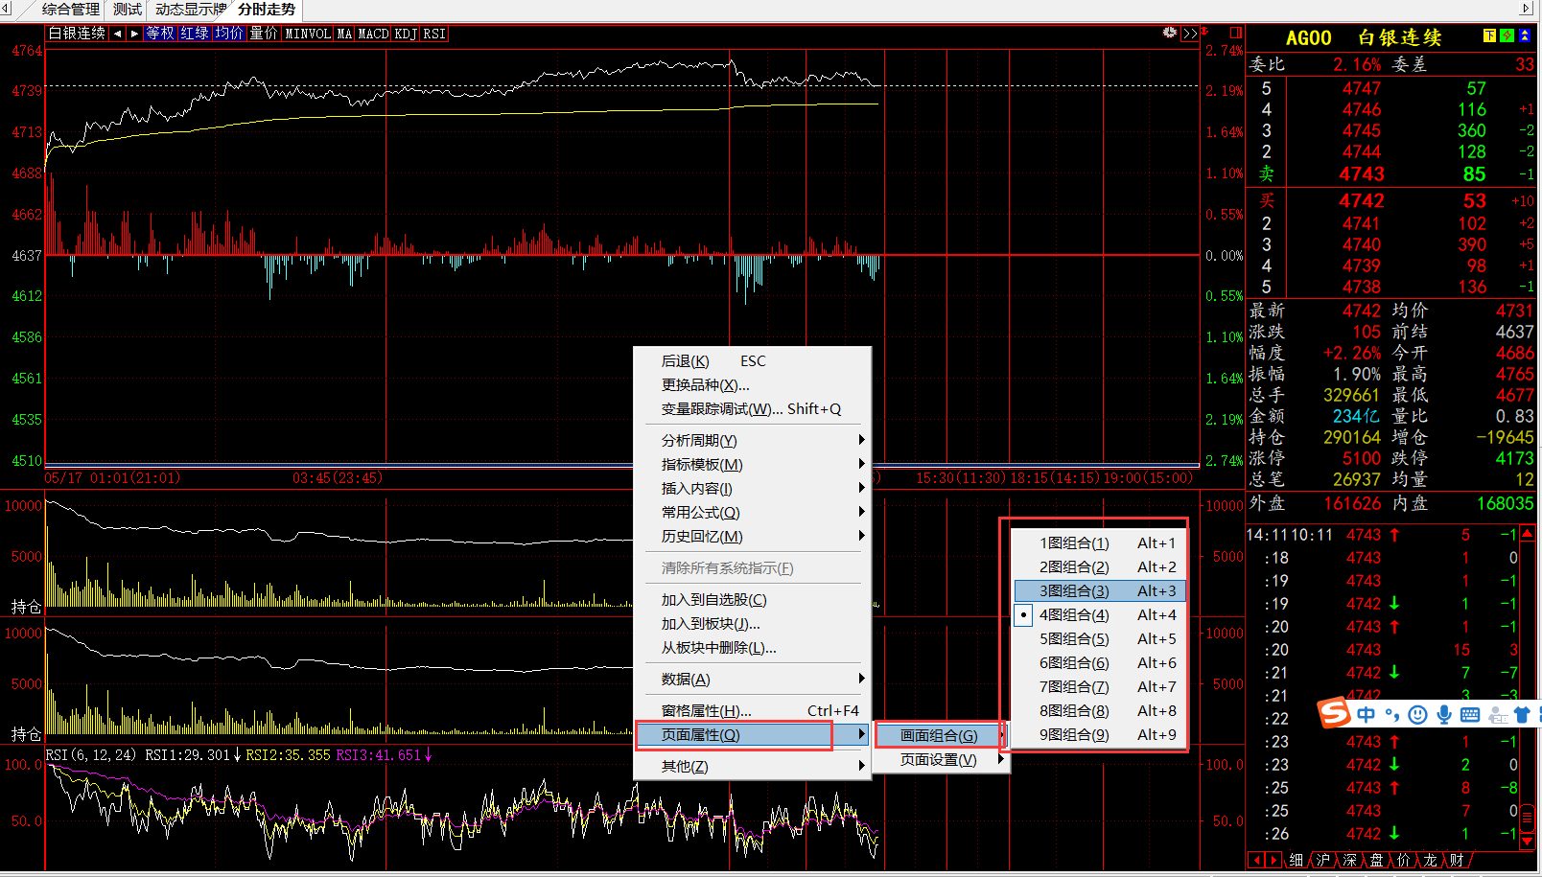Toggle 量价 indicator button
Screen dimensions: 1542x877
point(264,34)
